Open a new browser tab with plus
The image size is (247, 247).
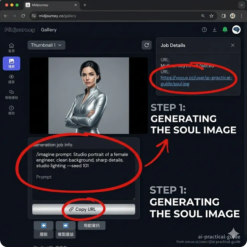coord(85,5)
